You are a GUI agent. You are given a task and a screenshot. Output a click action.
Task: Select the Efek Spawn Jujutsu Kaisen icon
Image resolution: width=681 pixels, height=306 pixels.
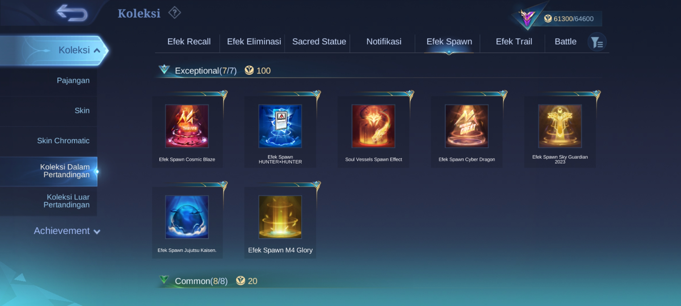click(187, 217)
